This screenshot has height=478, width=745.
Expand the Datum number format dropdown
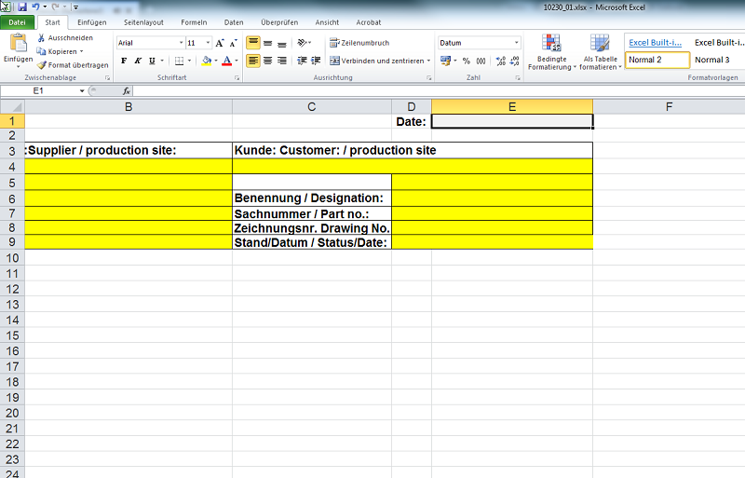click(x=516, y=43)
